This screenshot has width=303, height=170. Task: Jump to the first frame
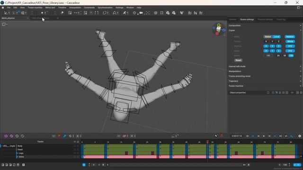247,136
